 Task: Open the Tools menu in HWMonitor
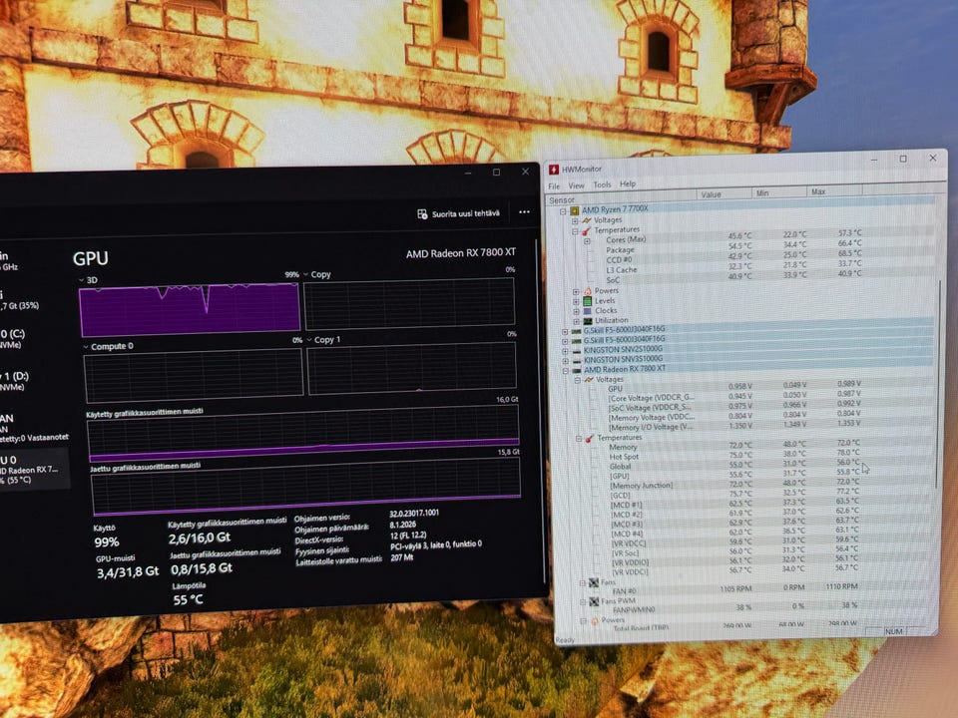pos(602,184)
